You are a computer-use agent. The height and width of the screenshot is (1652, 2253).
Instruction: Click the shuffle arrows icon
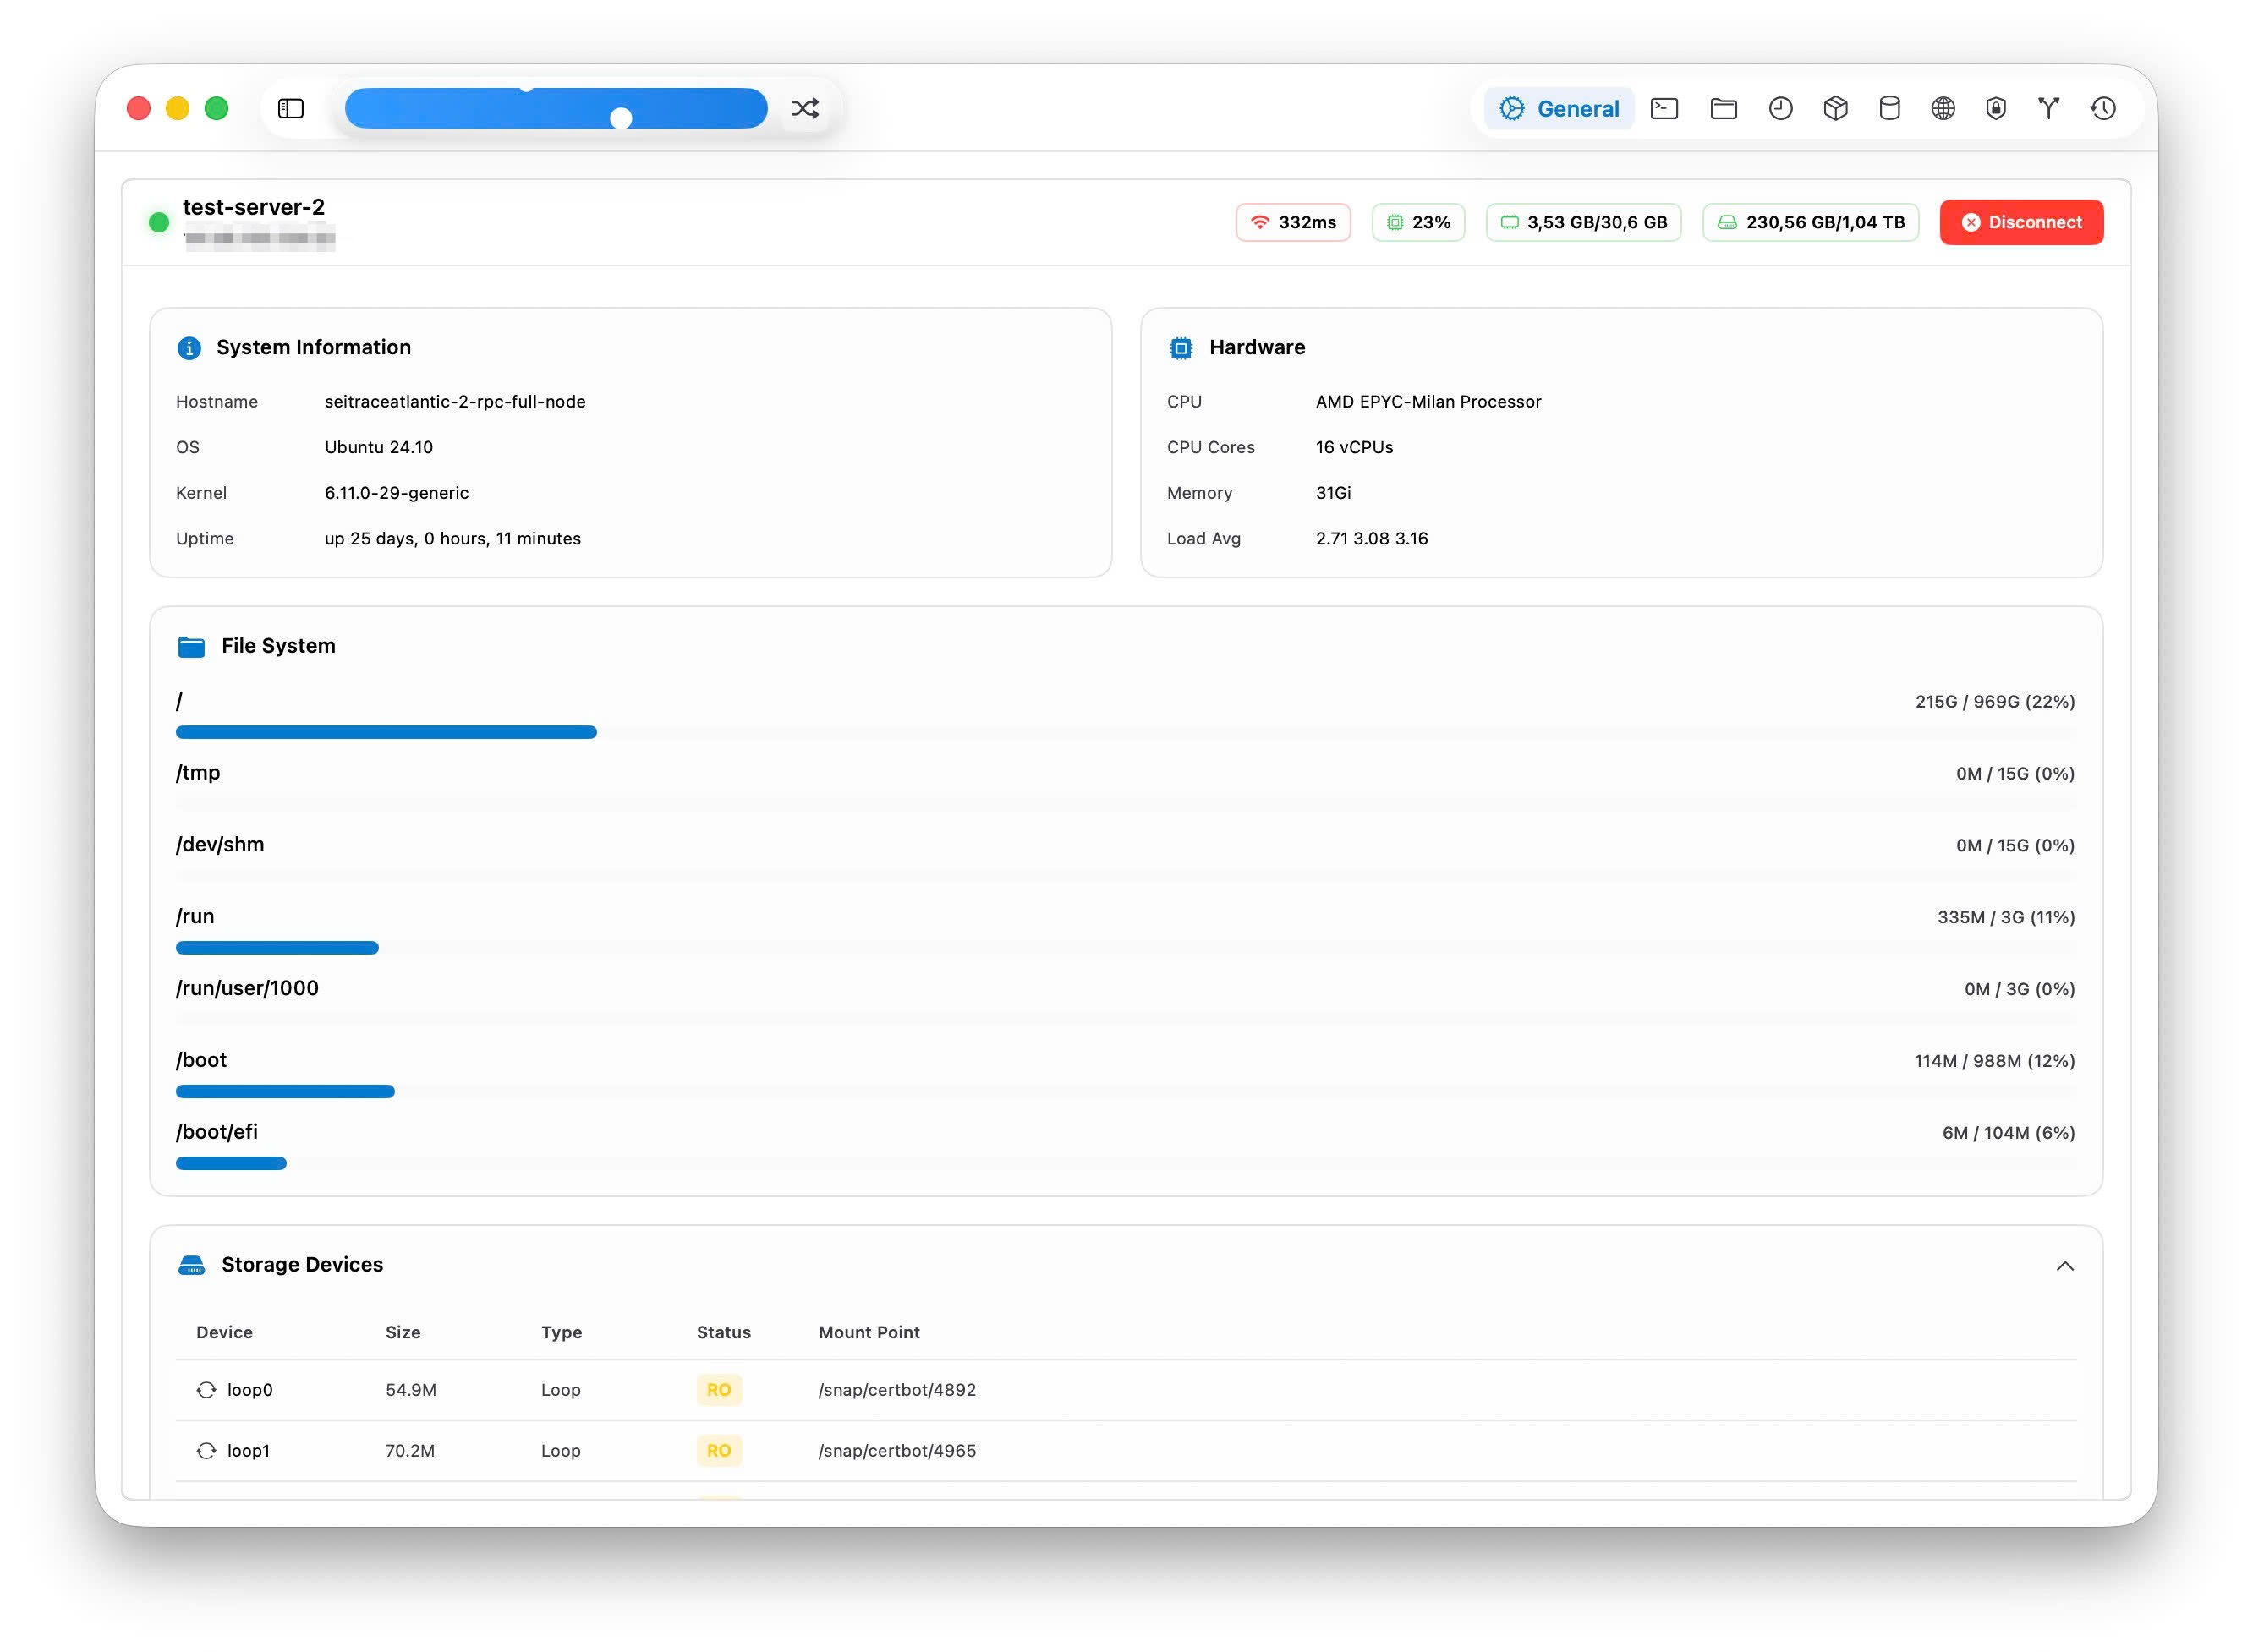pos(805,108)
